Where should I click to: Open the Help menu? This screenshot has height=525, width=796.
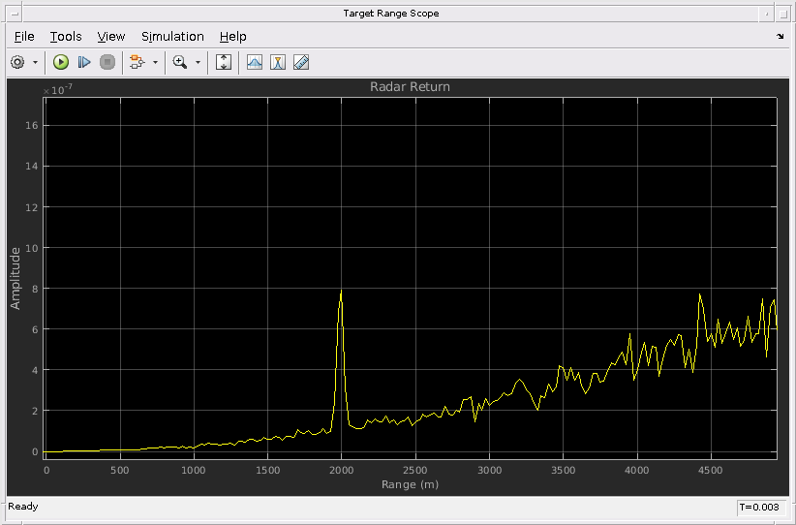(232, 37)
